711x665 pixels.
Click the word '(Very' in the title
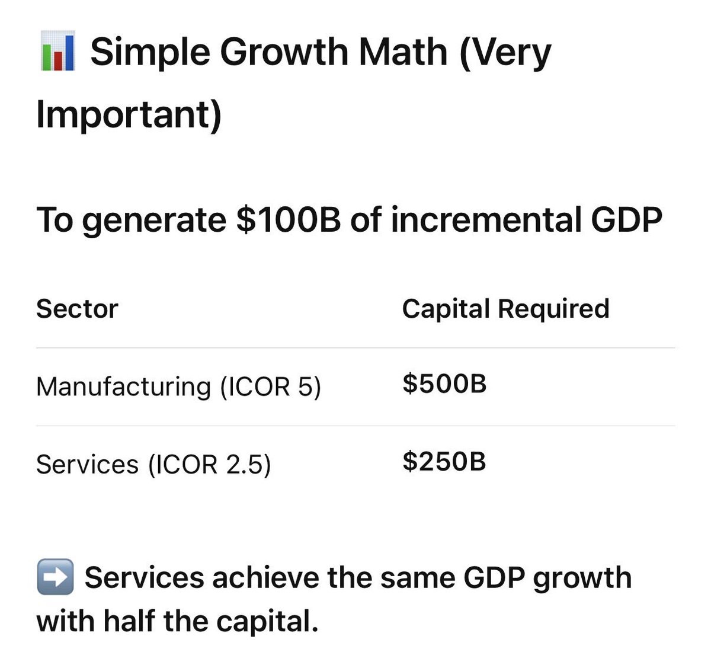click(505, 52)
